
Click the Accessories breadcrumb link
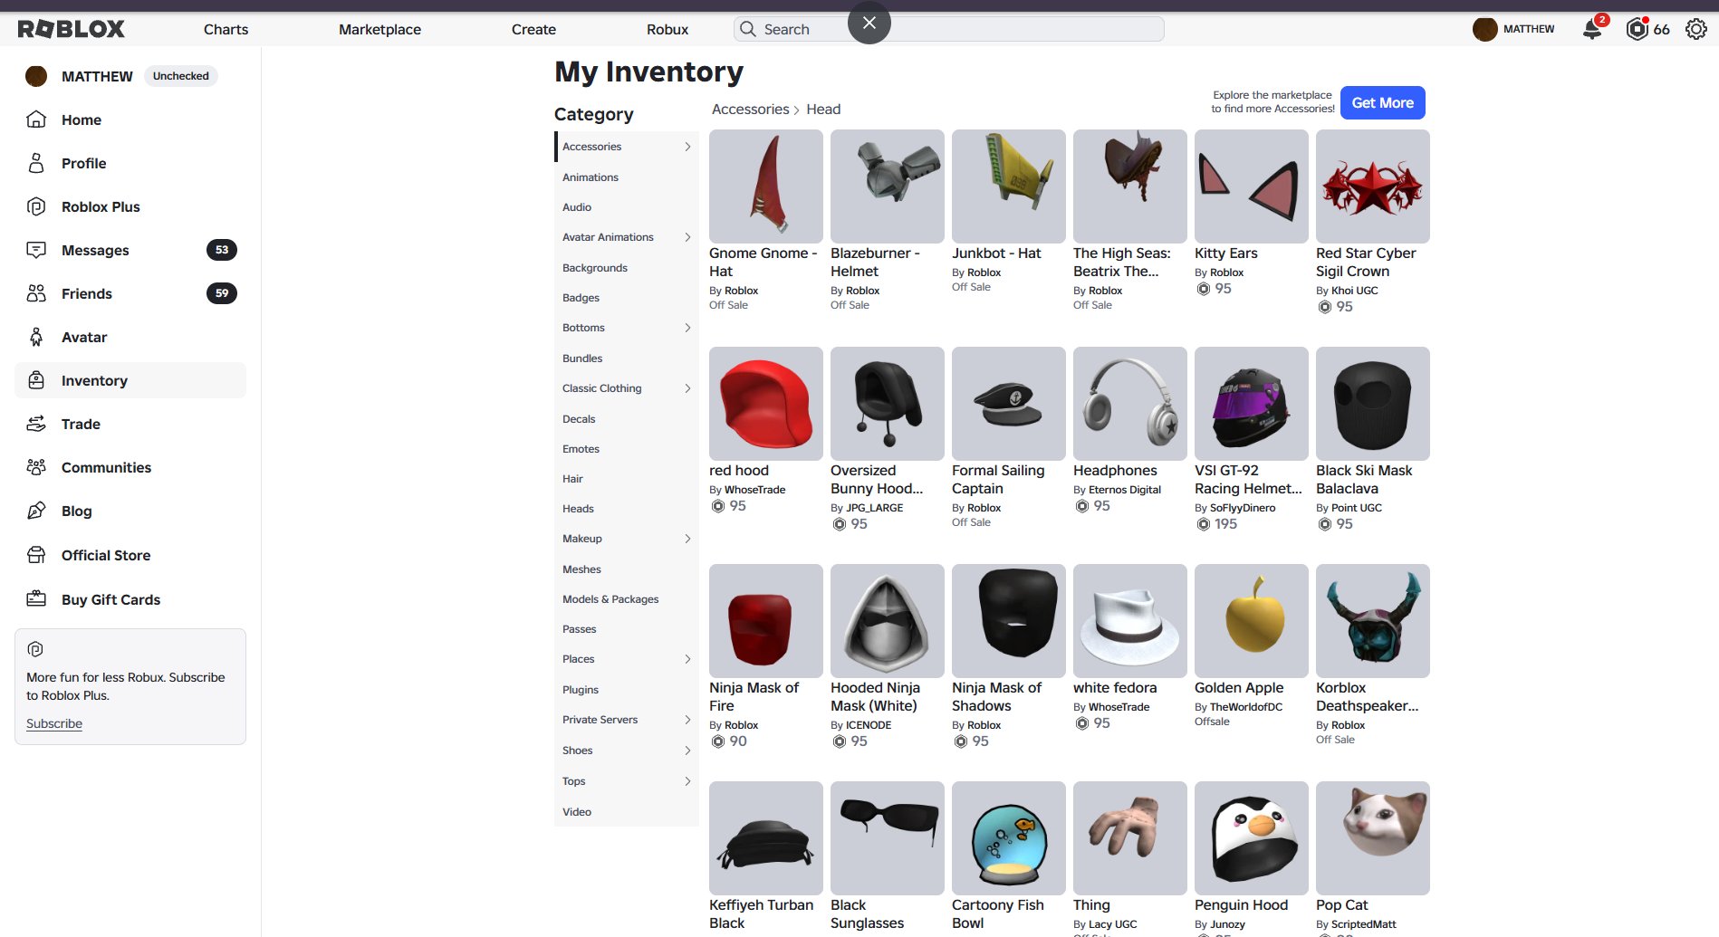750,110
